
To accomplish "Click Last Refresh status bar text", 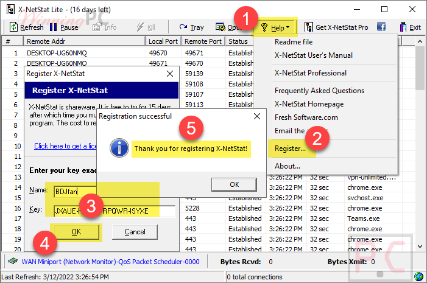I will pos(55,277).
